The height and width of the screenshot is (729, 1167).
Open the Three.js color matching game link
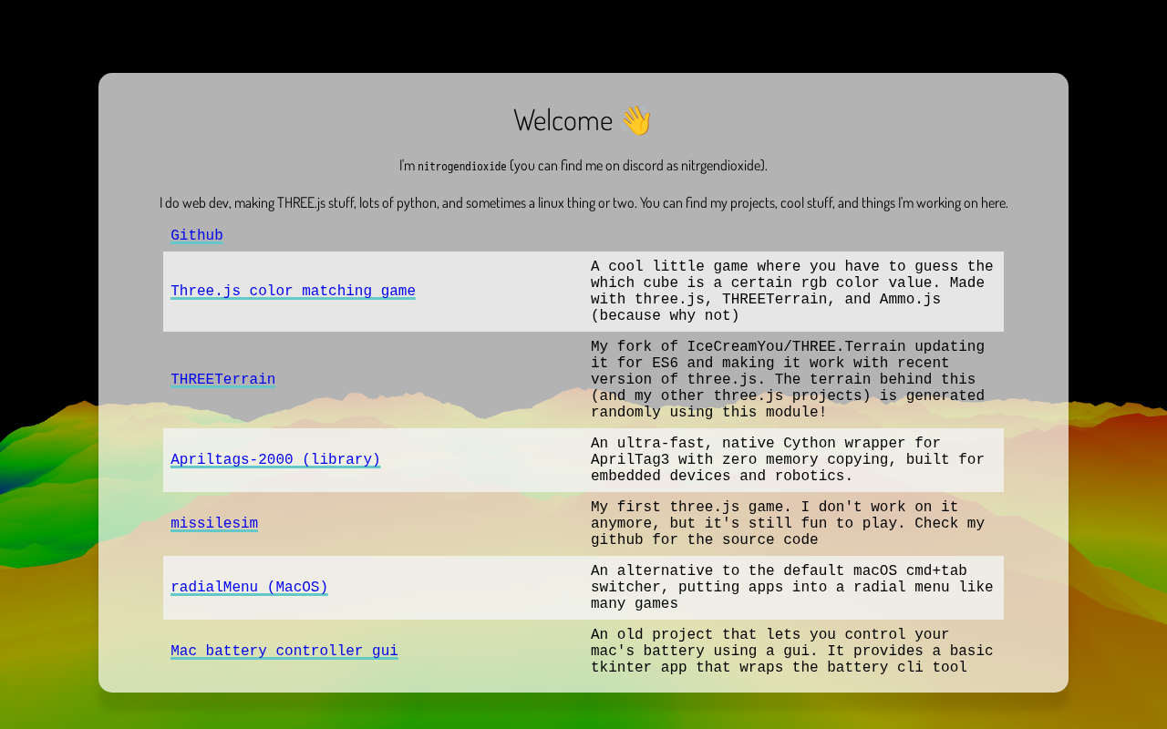click(x=293, y=292)
